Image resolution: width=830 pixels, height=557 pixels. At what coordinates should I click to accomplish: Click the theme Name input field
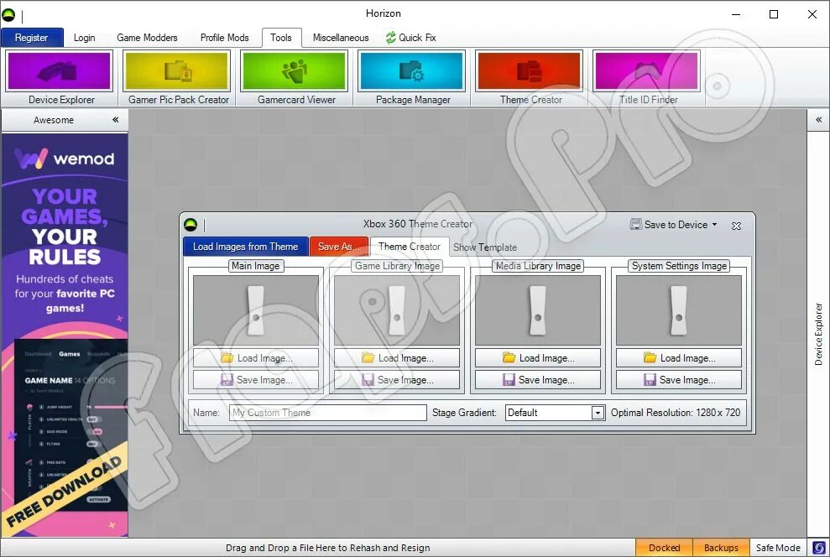click(327, 413)
